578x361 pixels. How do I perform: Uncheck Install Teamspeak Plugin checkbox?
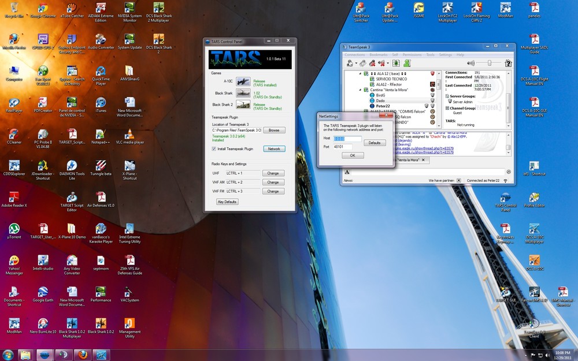click(x=214, y=149)
